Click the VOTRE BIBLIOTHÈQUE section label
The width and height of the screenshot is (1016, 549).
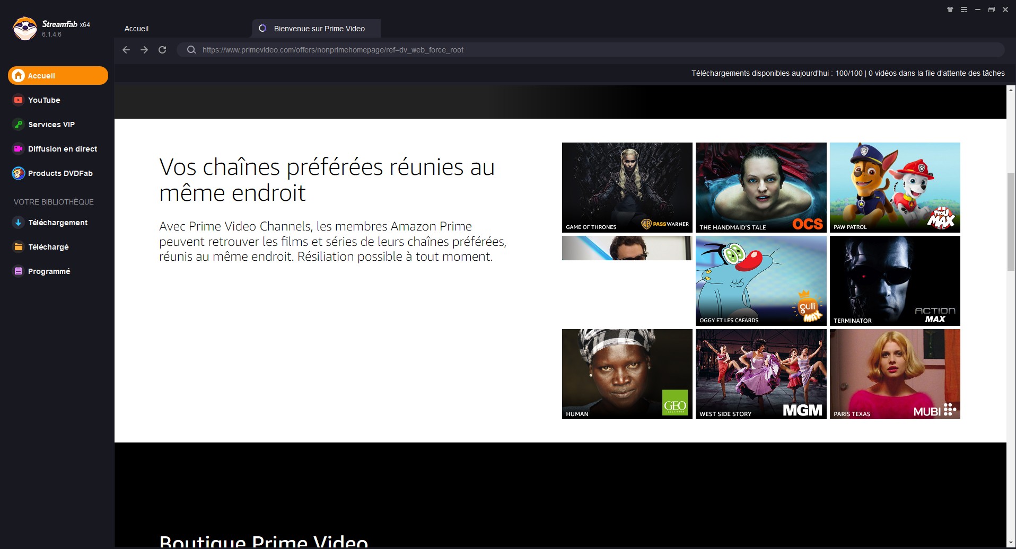tap(54, 202)
